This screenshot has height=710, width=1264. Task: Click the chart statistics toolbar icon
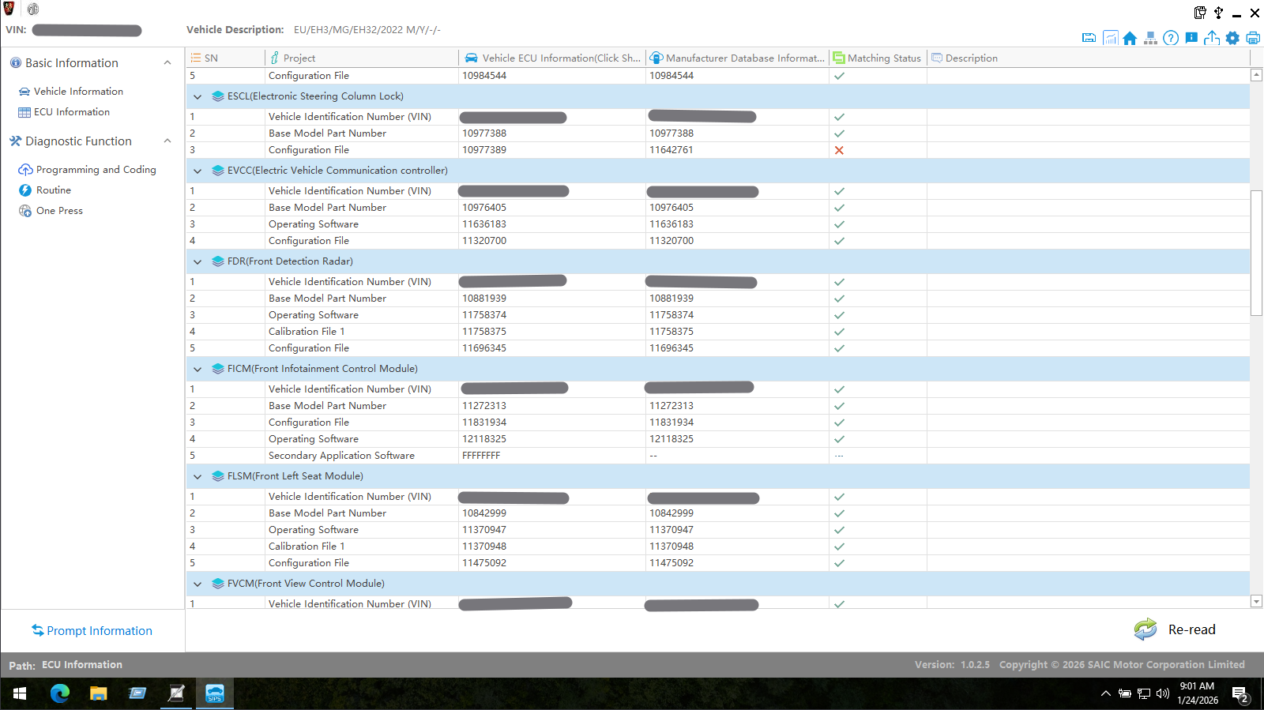point(1110,38)
